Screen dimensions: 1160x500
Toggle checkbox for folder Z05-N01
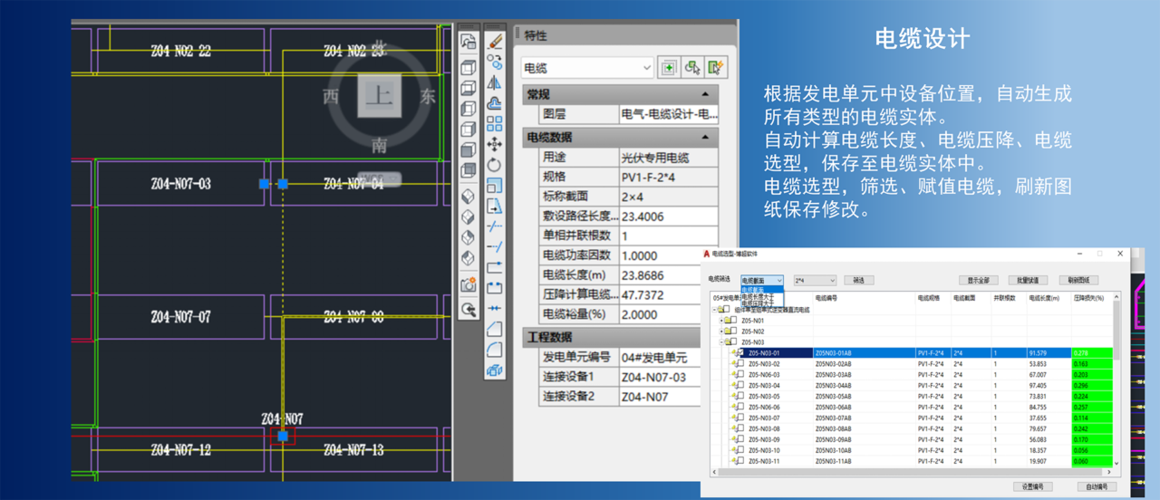(x=733, y=320)
